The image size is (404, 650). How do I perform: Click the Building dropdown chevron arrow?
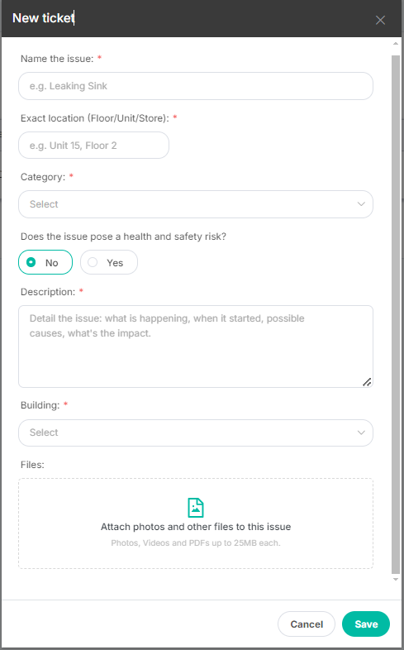click(x=361, y=433)
